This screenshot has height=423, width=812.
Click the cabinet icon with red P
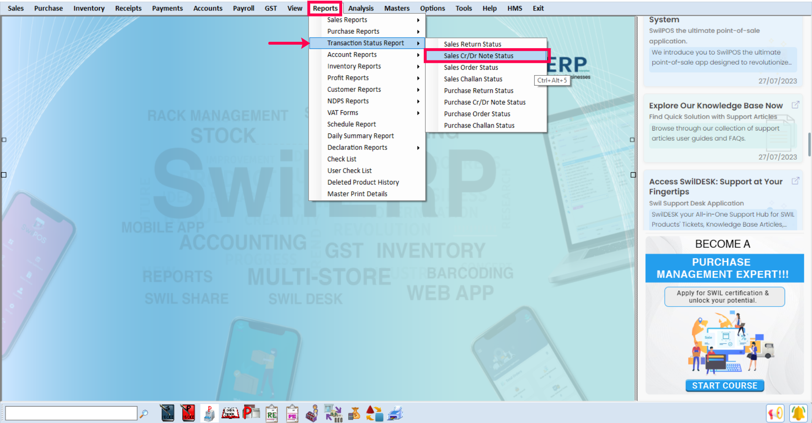[209, 413]
